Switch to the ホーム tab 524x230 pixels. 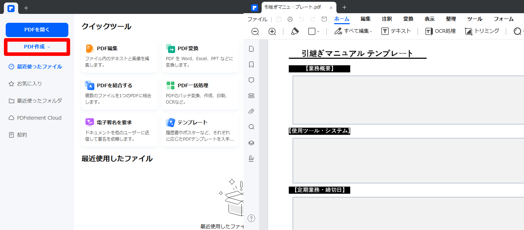(342, 19)
